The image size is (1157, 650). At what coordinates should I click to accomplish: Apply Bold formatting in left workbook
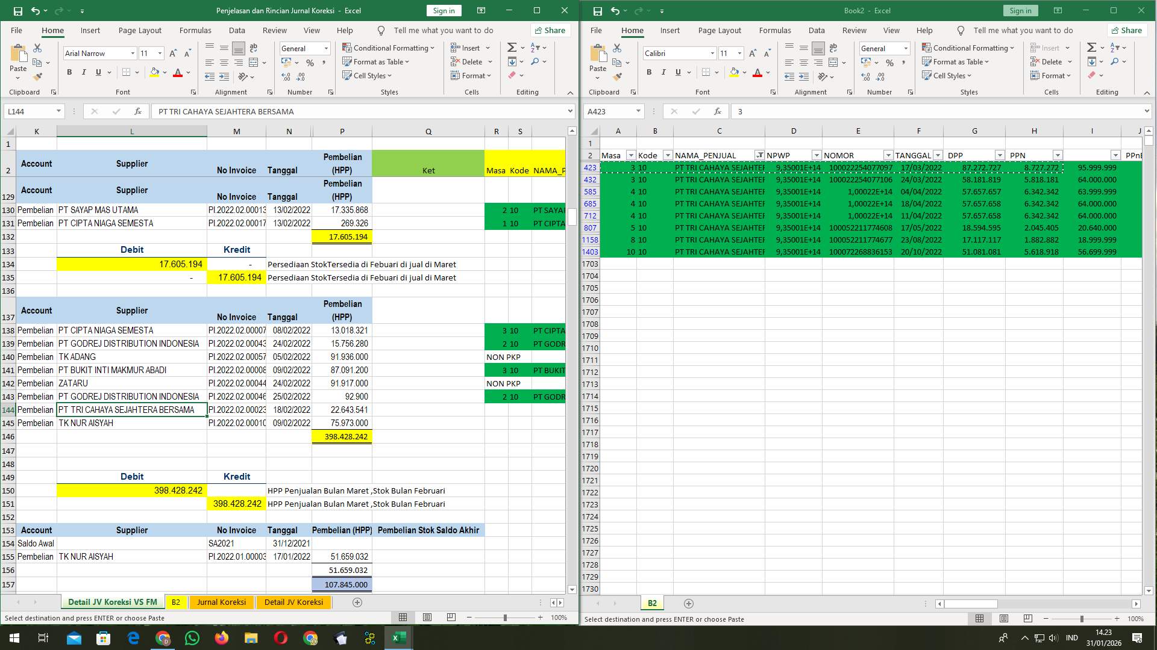(68, 72)
